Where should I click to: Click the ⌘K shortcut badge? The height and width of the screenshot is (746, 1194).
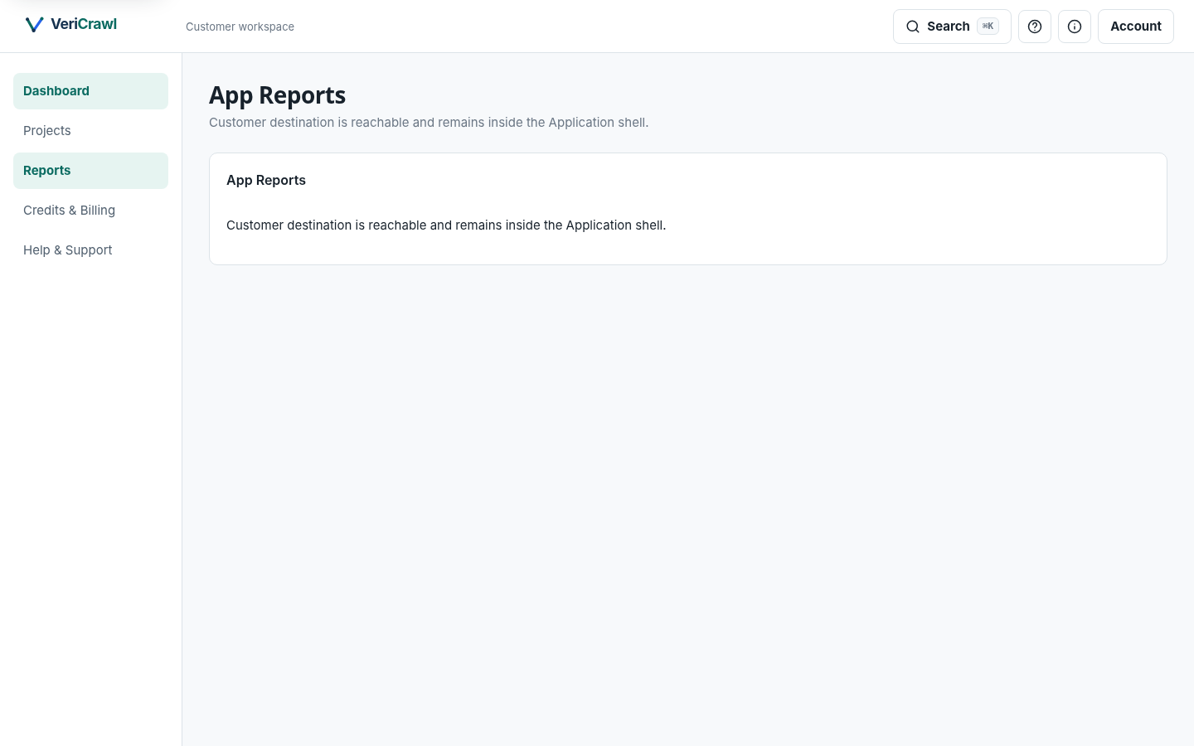point(988,27)
